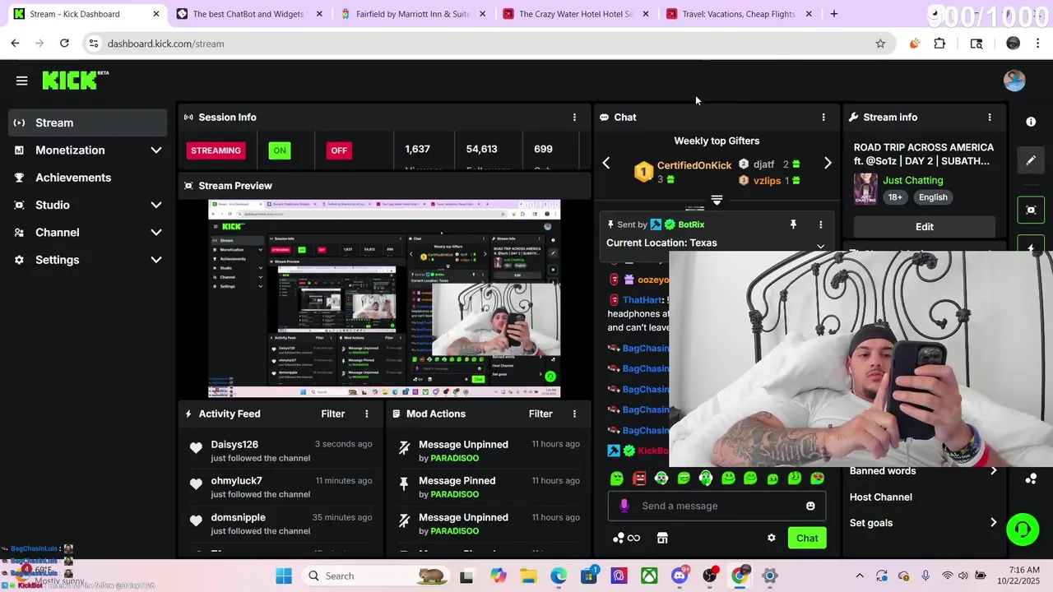The height and width of the screenshot is (592, 1053).
Task: Open the shop icon below chat input
Action: [x=662, y=538]
